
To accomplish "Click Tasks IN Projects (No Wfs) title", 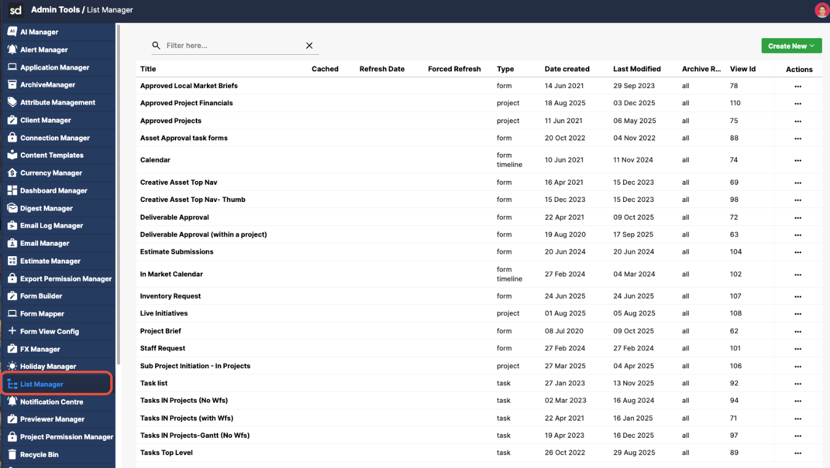I will coord(183,400).
